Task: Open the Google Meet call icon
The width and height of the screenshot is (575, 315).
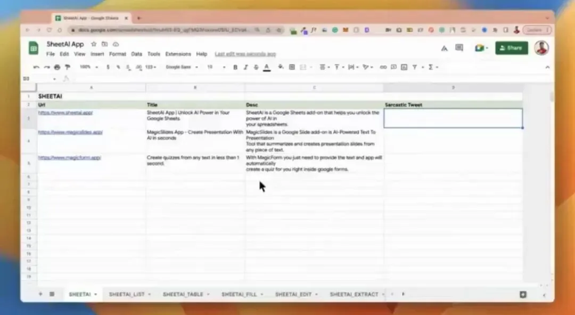Action: pyautogui.click(x=481, y=48)
